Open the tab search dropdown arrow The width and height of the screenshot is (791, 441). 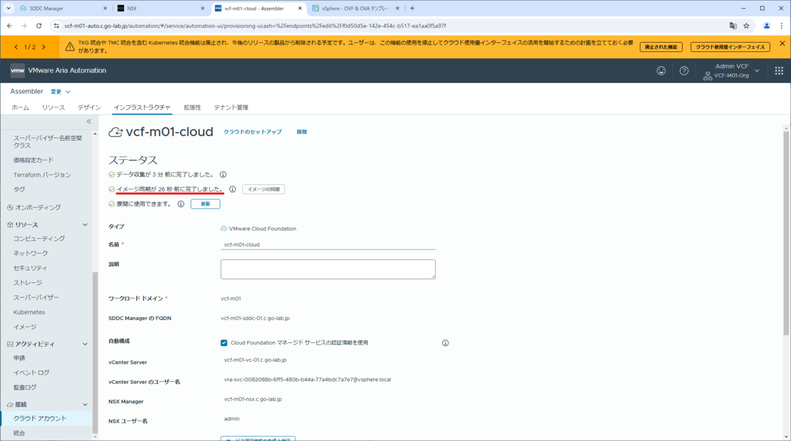pyautogui.click(x=9, y=9)
